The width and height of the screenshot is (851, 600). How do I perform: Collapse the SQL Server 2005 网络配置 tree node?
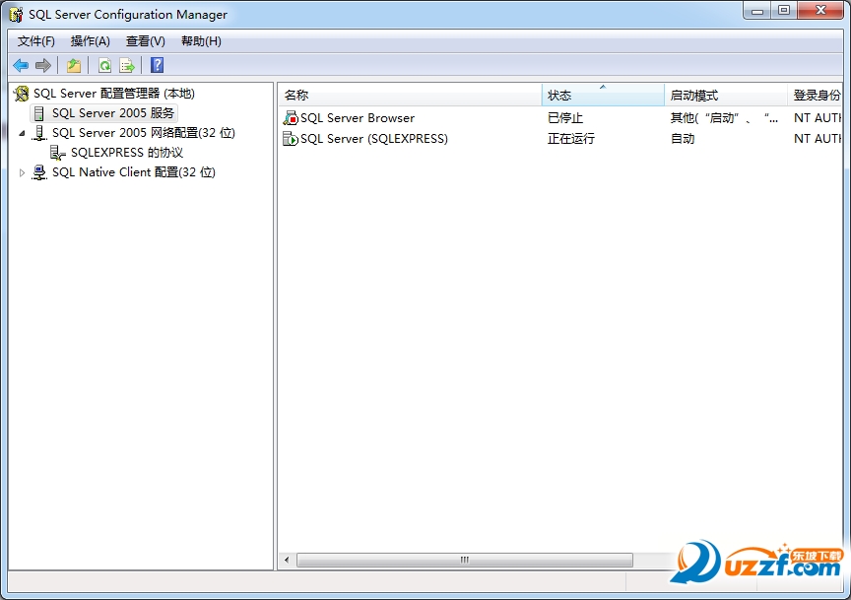pos(22,133)
